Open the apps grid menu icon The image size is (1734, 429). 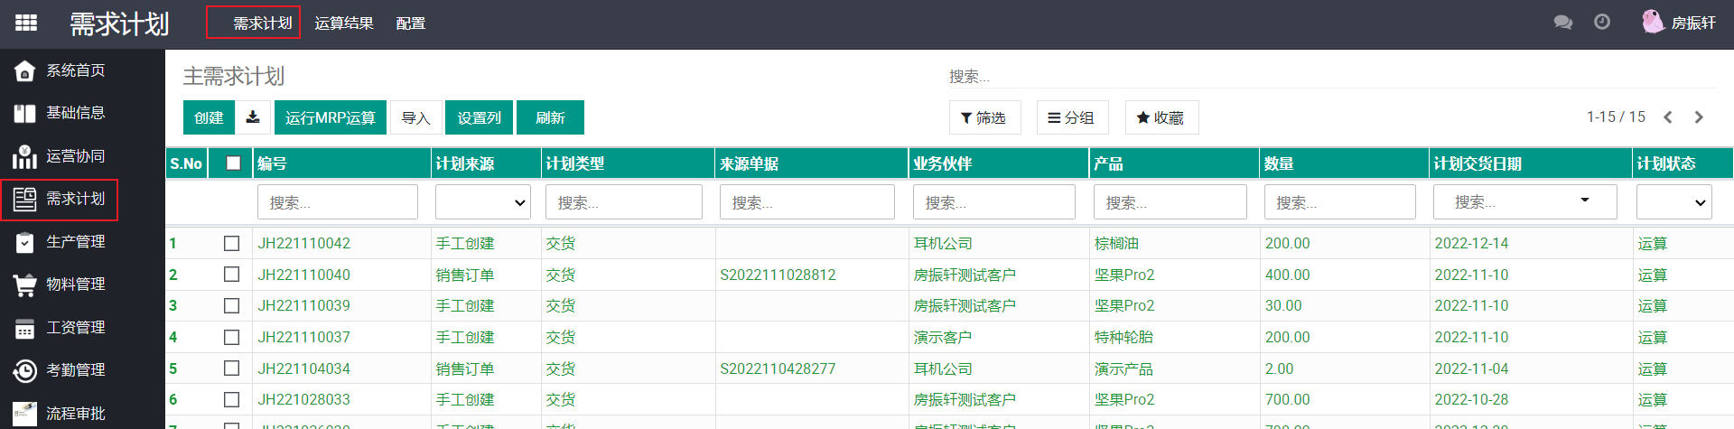(x=26, y=23)
